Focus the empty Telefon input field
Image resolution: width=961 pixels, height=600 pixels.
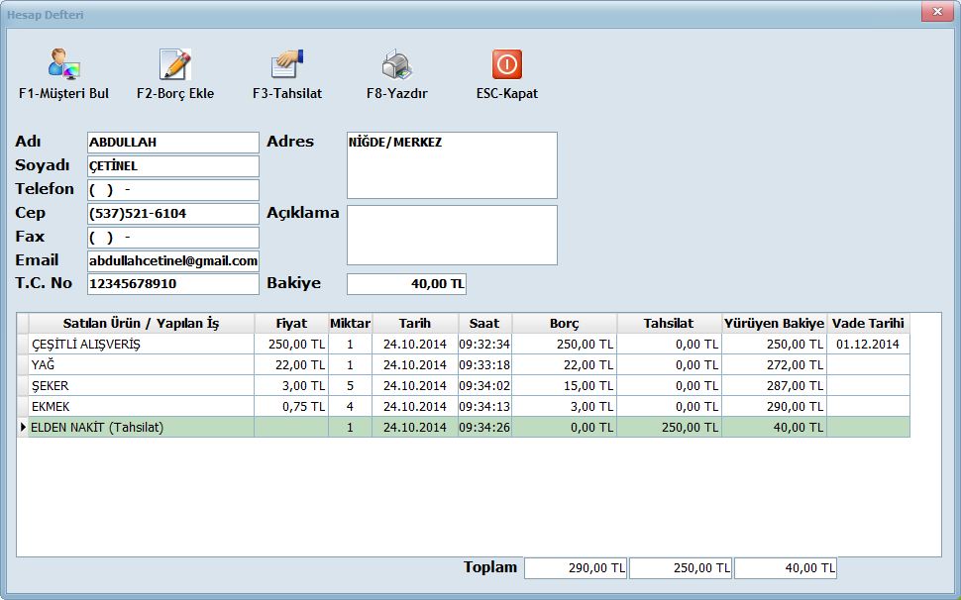(x=172, y=190)
